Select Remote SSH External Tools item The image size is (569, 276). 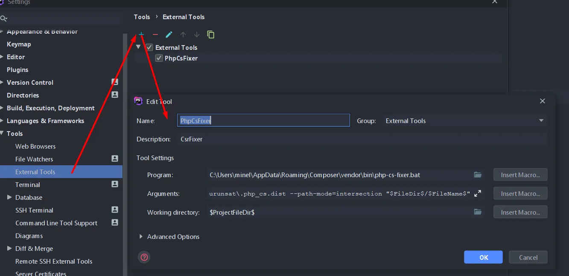(54, 261)
